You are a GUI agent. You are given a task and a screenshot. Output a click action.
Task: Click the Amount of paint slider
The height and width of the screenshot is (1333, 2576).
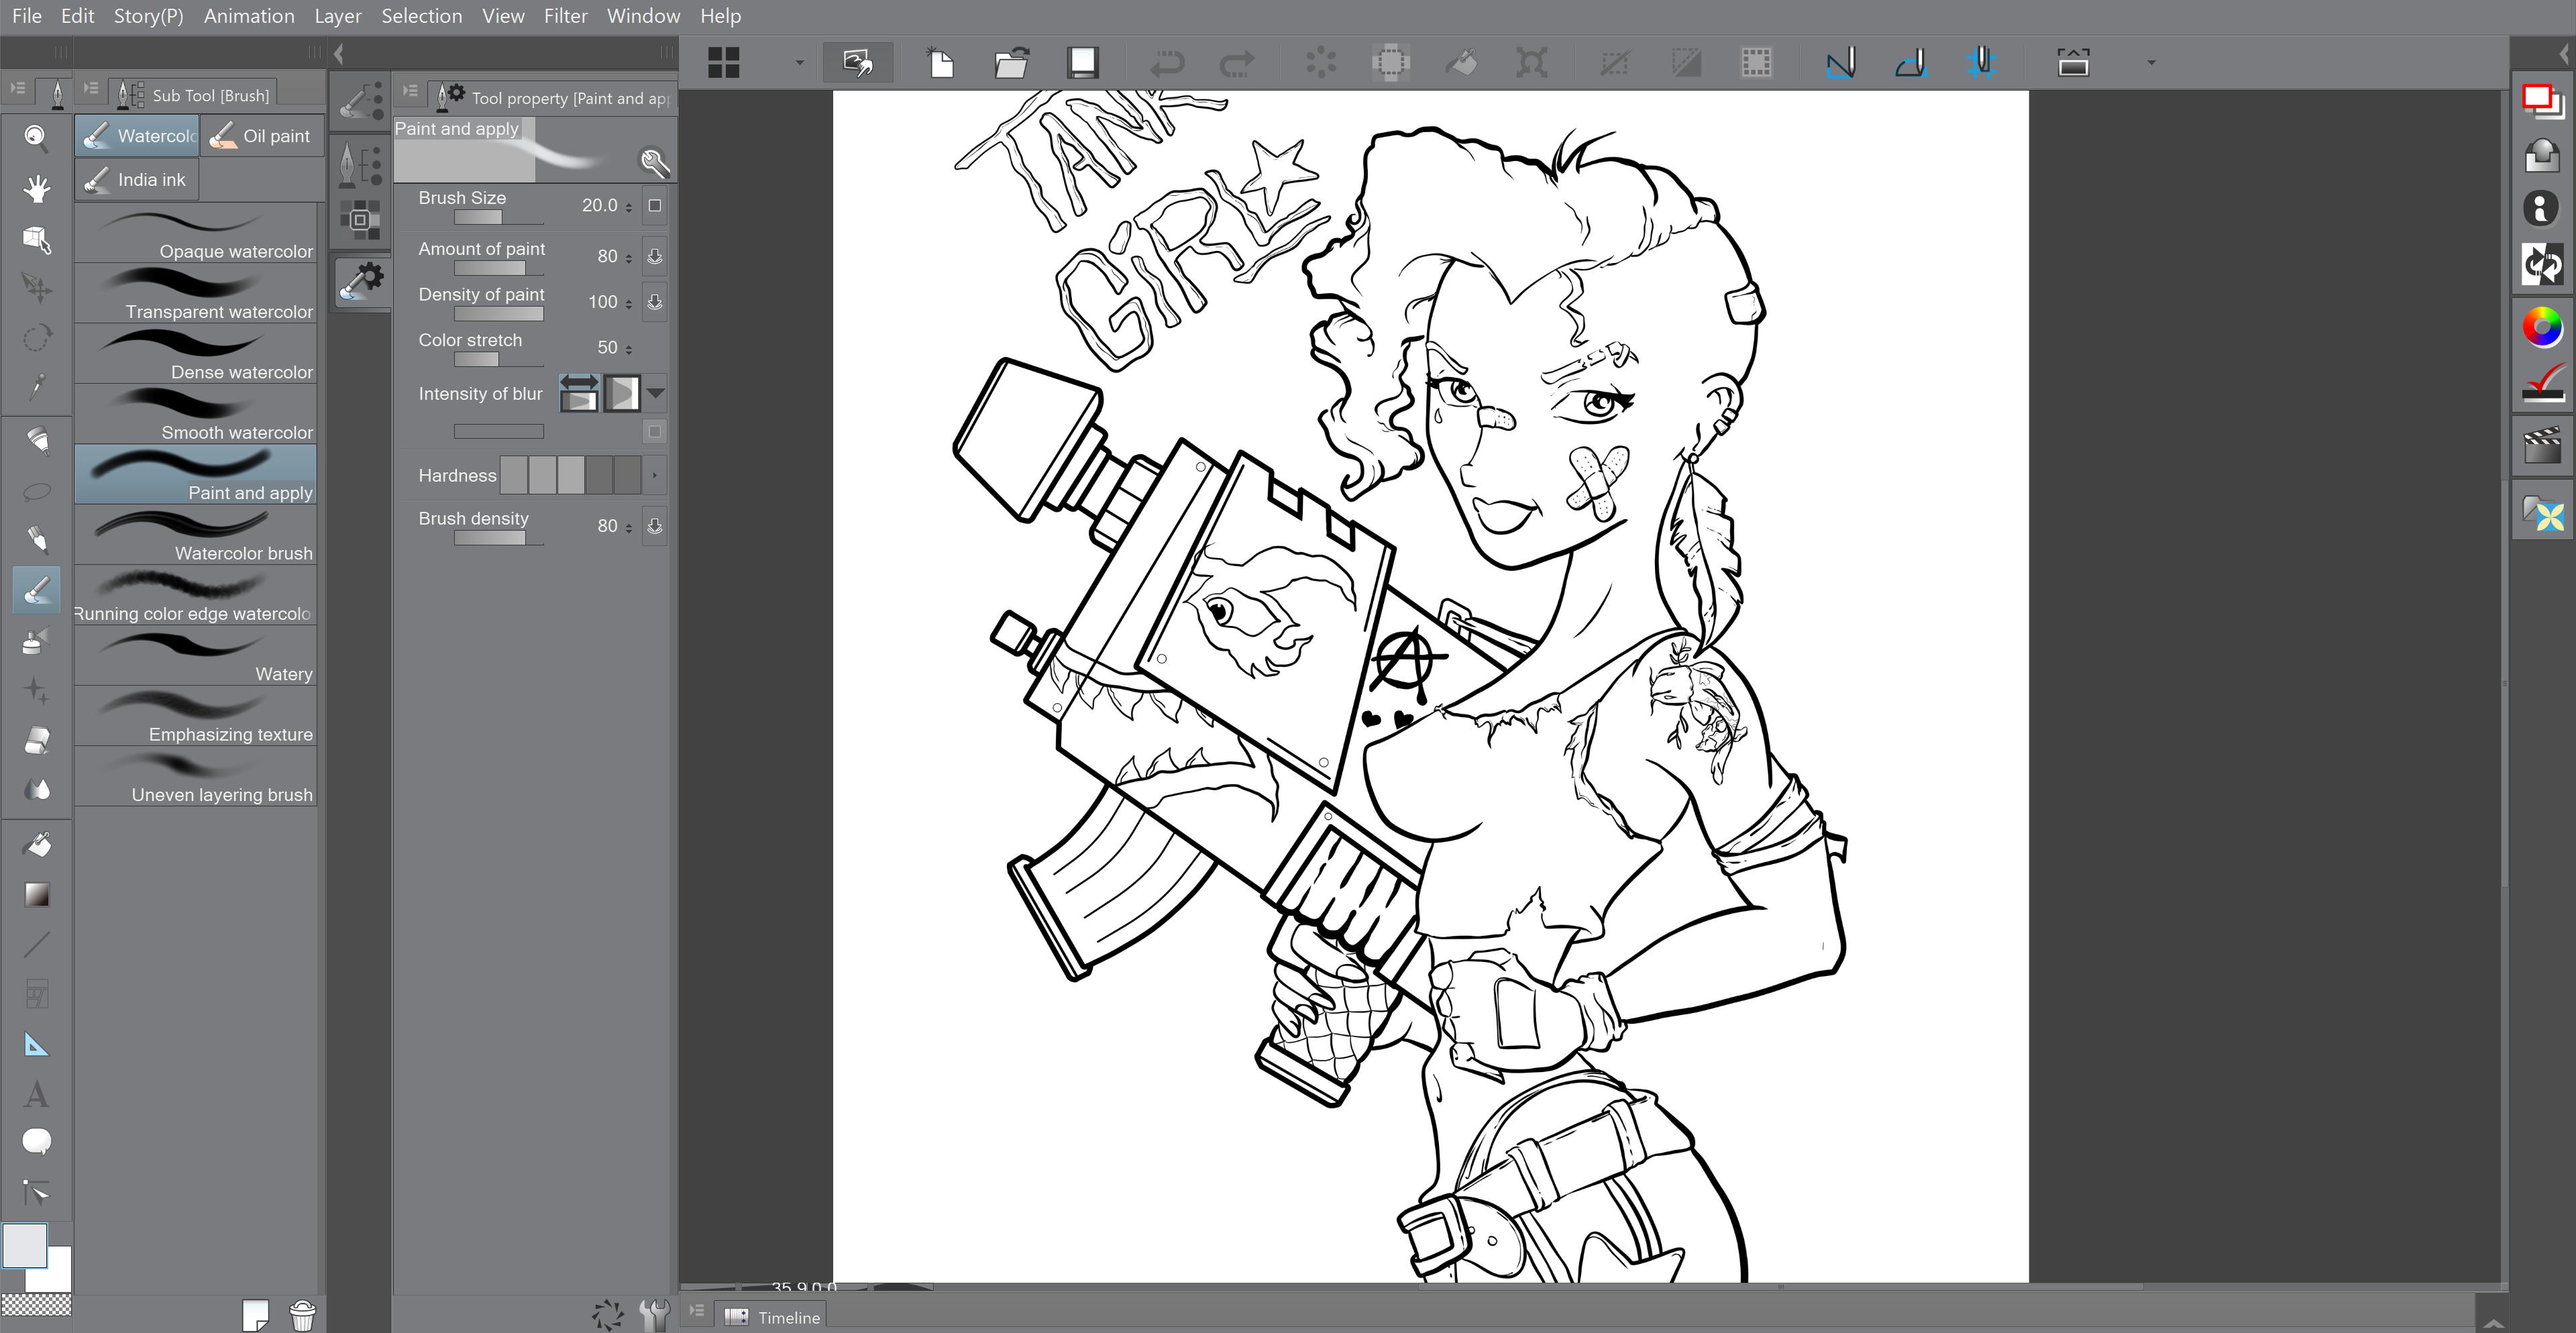[498, 268]
